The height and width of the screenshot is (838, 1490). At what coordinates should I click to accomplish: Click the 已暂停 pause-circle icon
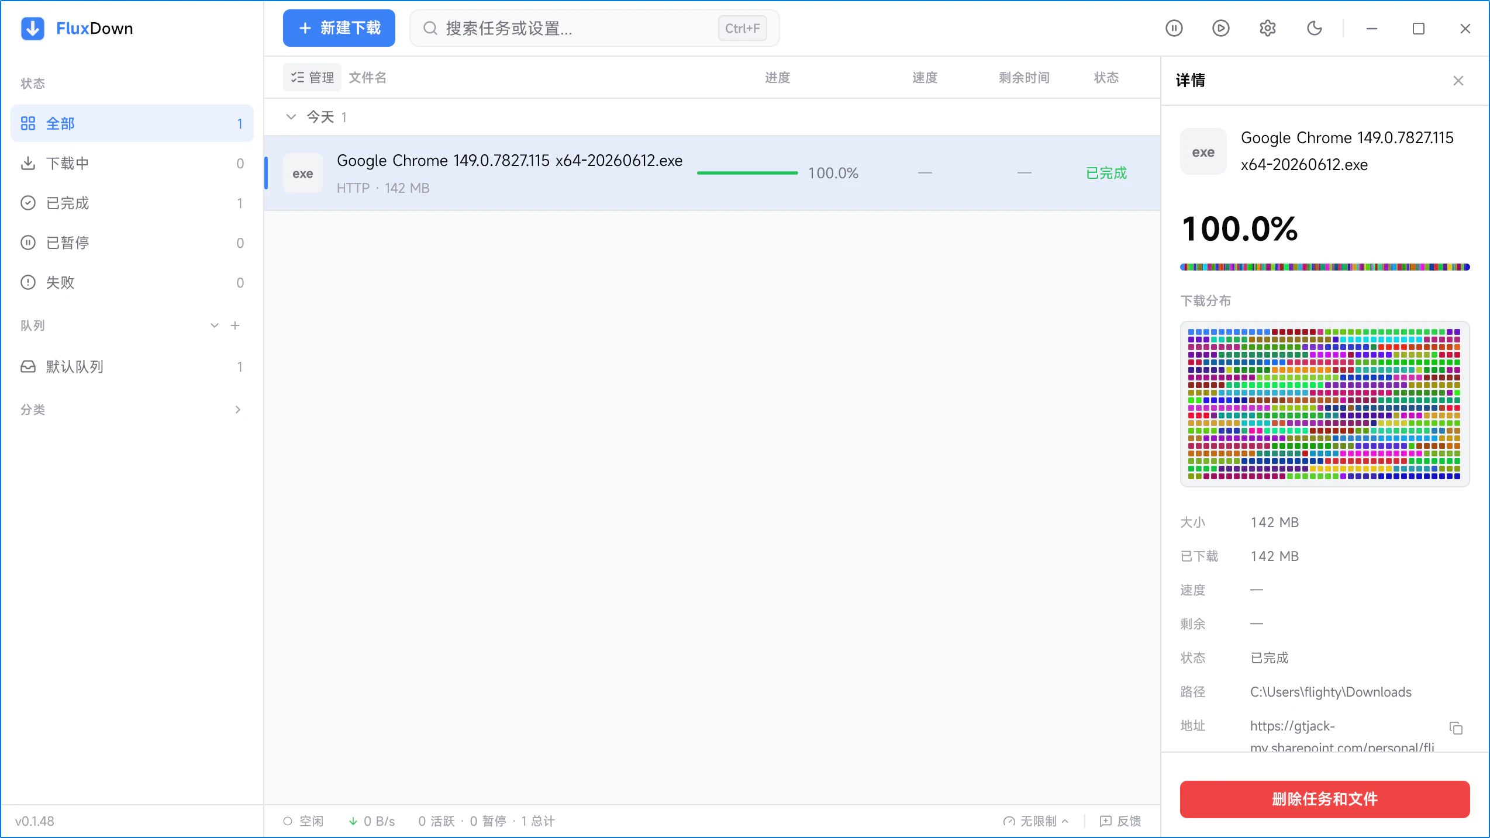[28, 243]
